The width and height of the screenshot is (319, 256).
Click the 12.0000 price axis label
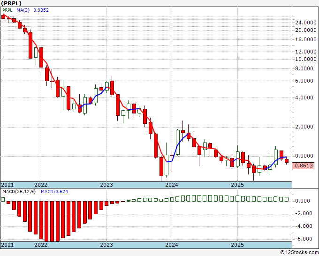(306, 52)
